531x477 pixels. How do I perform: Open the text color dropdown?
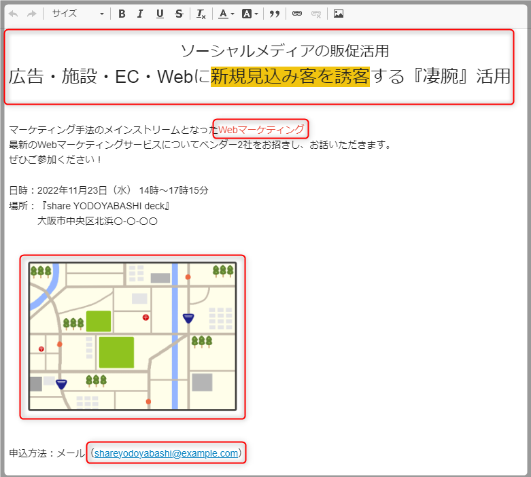pyautogui.click(x=226, y=14)
